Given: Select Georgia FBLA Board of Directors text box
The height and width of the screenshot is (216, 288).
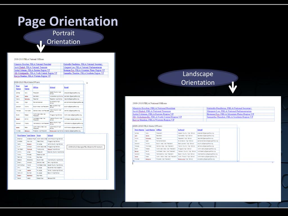Looking at the screenshot, I should (x=85, y=147).
